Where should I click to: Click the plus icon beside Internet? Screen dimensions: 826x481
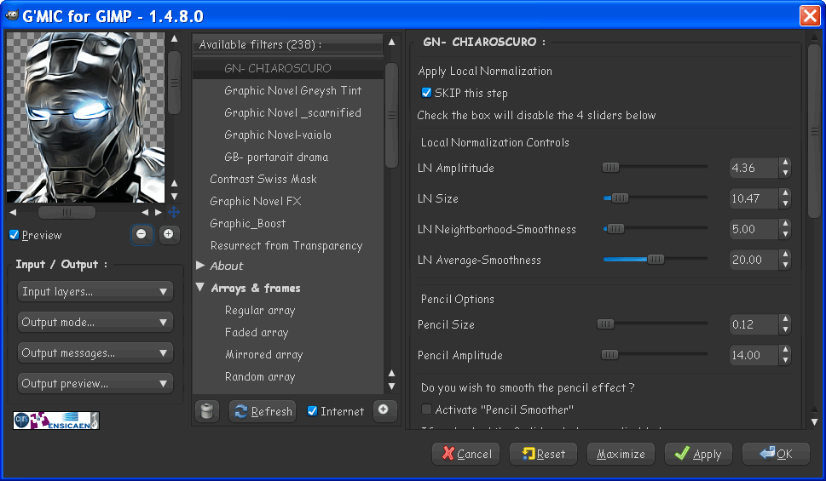(x=384, y=410)
